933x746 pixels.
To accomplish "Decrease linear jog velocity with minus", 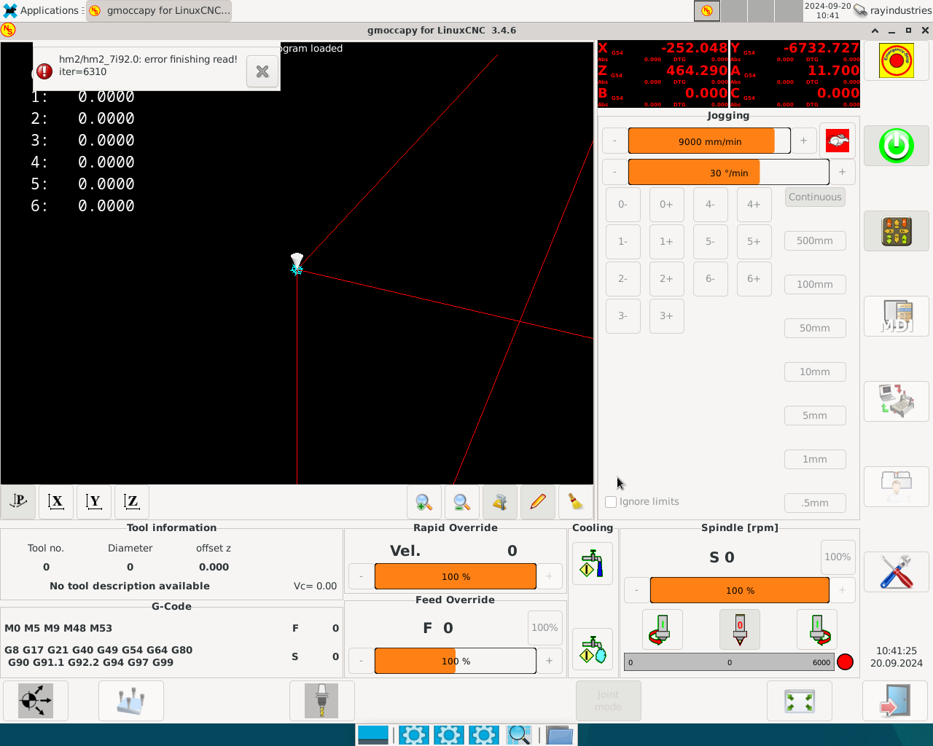I will coord(615,141).
